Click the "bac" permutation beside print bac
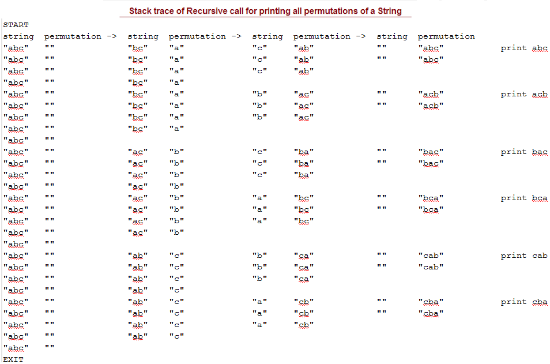 (431, 152)
